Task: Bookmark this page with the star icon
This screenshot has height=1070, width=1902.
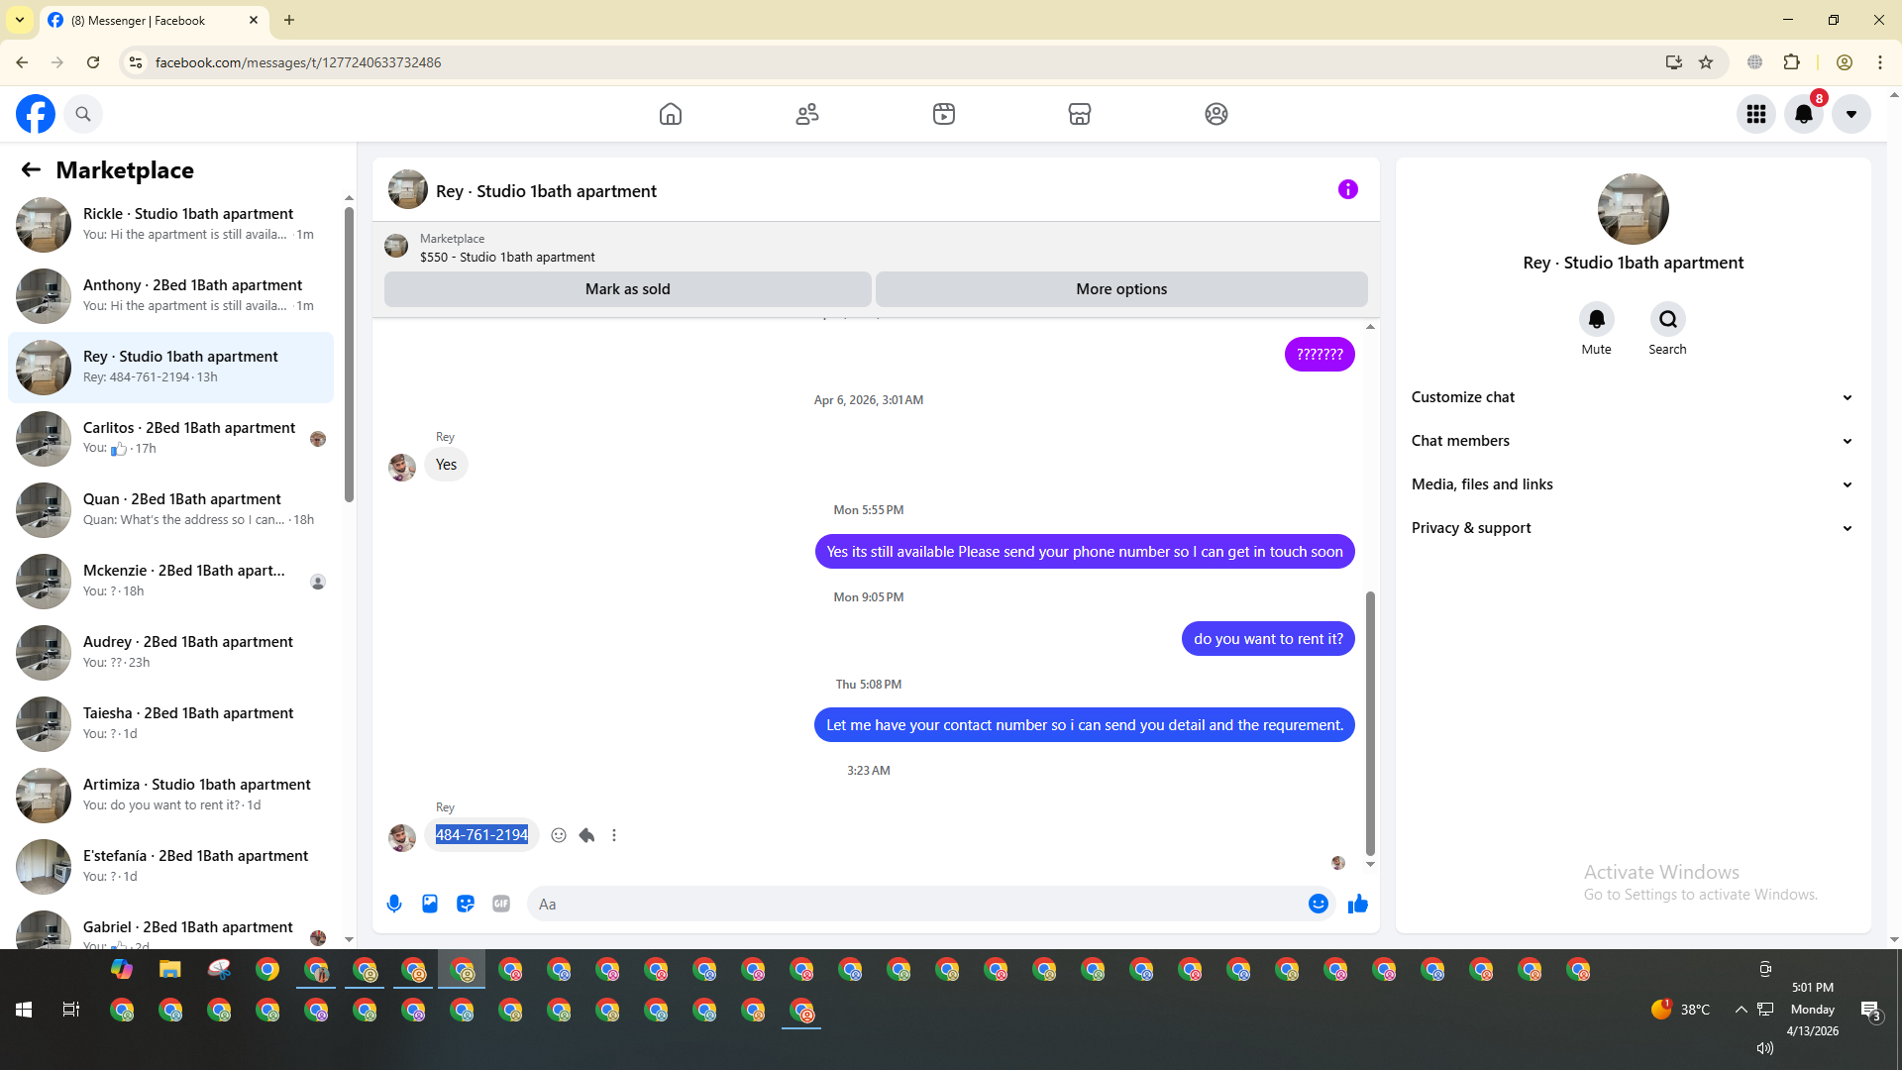Action: pos(1706,62)
